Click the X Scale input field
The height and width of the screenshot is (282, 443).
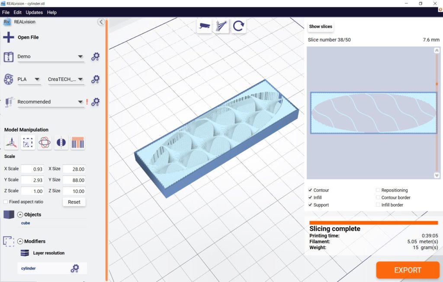click(x=32, y=169)
